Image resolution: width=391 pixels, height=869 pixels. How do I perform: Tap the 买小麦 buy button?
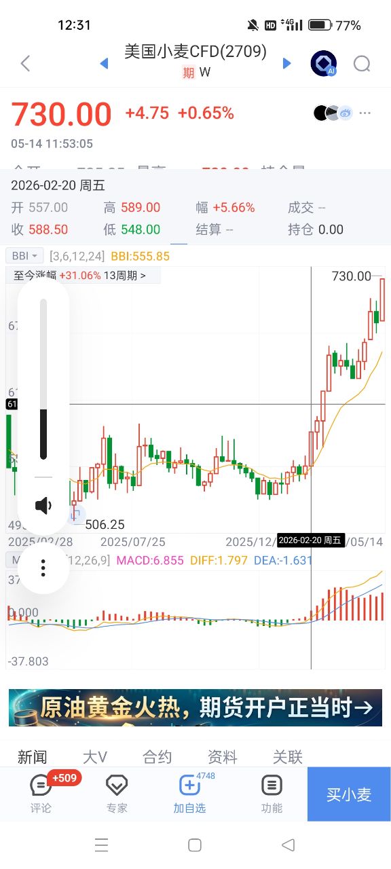(349, 794)
